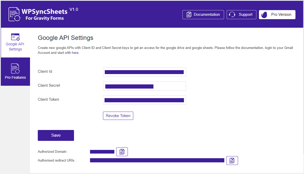Click the Client Token label

48,99
